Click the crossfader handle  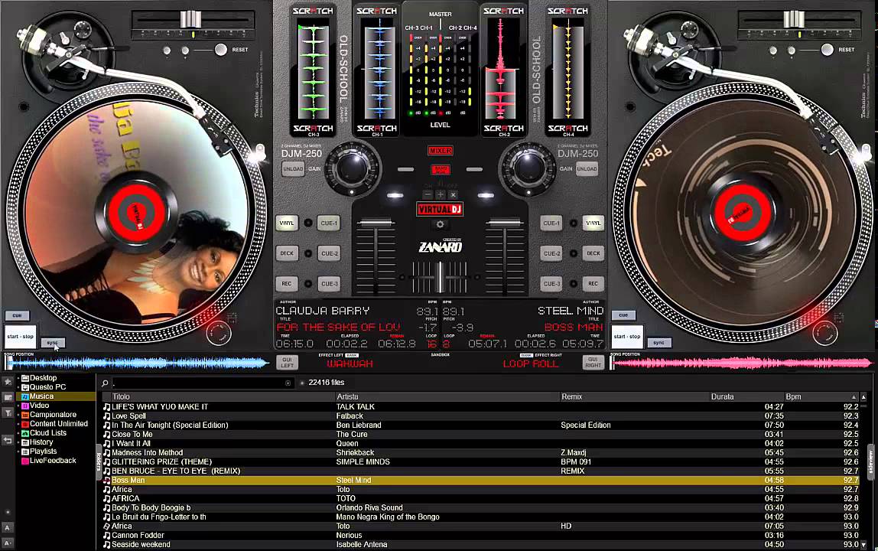click(440, 276)
